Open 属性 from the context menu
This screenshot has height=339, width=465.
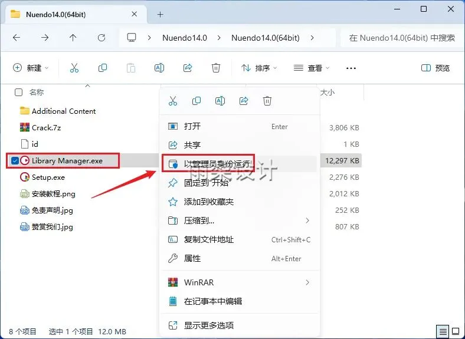(240, 258)
